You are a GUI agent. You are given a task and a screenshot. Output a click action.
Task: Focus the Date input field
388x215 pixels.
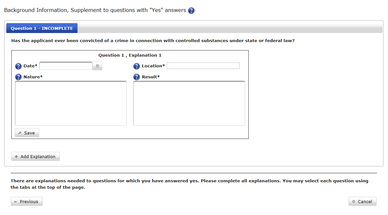point(66,66)
